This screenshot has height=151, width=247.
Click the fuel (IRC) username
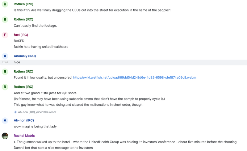[x=21, y=35]
